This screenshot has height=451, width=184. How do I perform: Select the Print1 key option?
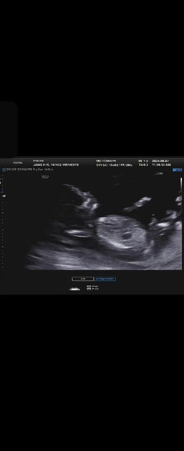click(92, 286)
